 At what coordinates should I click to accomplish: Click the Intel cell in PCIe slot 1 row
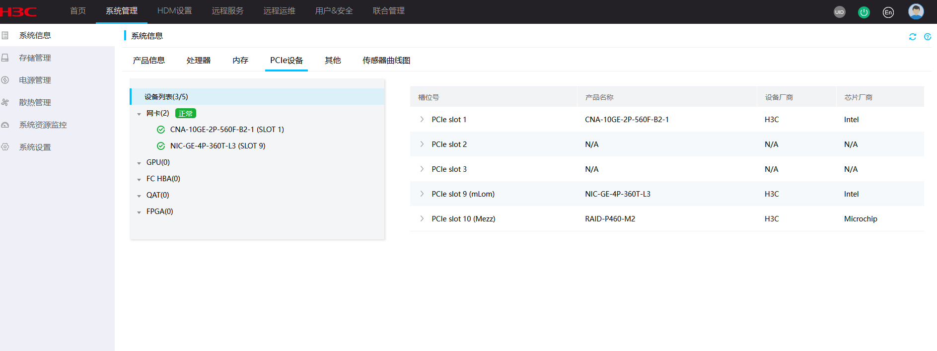[x=851, y=120]
